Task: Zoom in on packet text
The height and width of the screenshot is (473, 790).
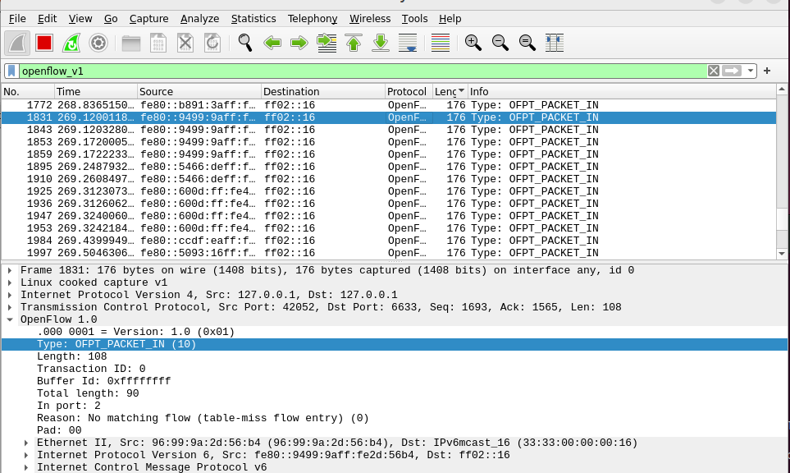Action: pos(473,43)
